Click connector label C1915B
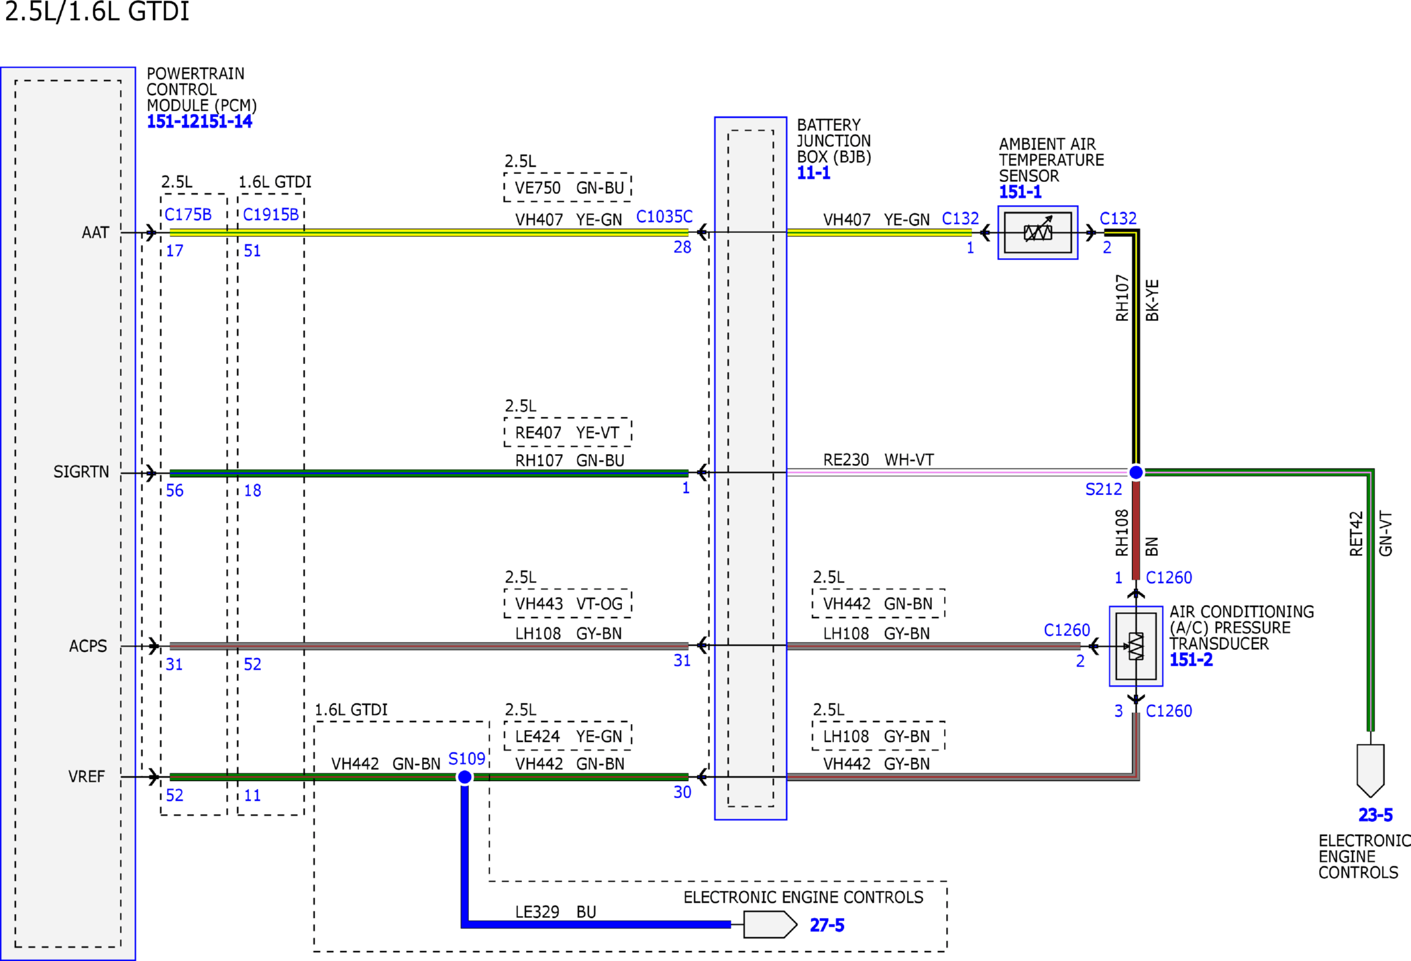The width and height of the screenshot is (1411, 961). point(271,214)
